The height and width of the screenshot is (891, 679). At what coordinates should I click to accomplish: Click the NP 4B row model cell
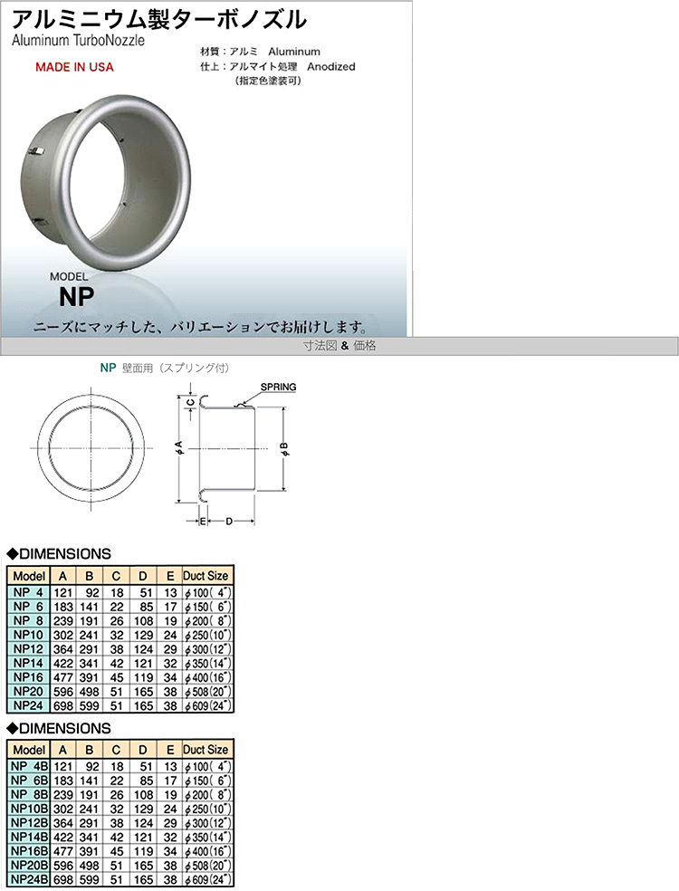[29, 766]
